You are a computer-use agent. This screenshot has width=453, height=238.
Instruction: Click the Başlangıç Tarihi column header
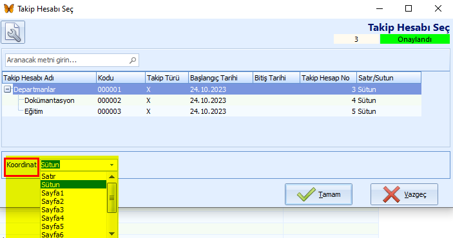pyautogui.click(x=220, y=78)
